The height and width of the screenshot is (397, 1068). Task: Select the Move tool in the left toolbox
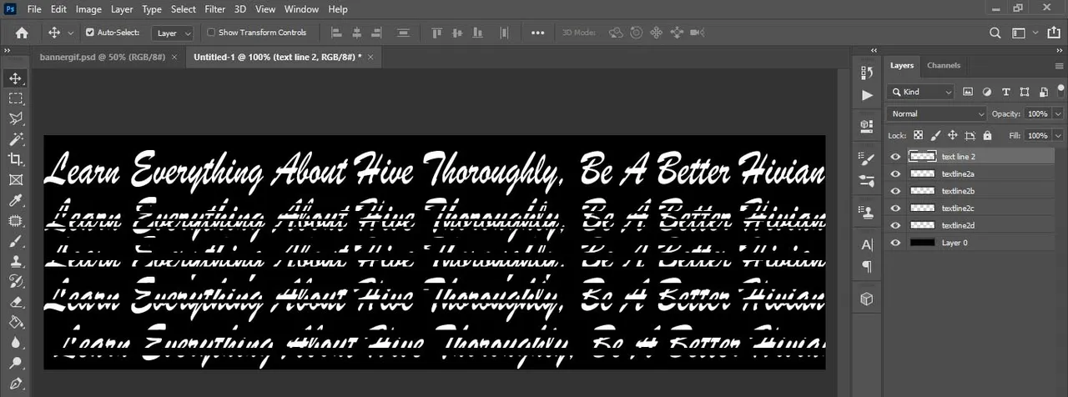(15, 78)
